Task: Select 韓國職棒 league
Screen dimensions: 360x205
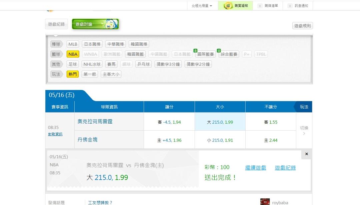Action: (x=139, y=44)
